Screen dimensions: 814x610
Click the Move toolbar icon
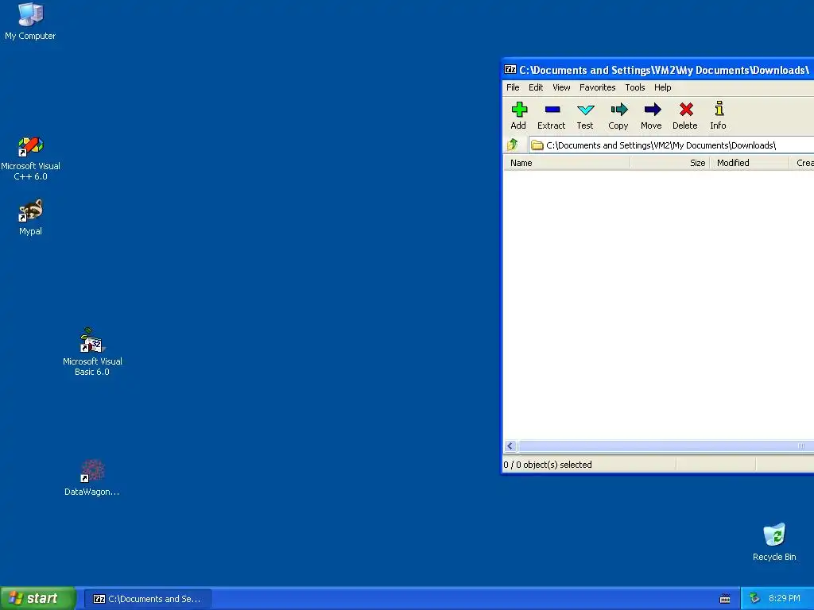pos(652,115)
